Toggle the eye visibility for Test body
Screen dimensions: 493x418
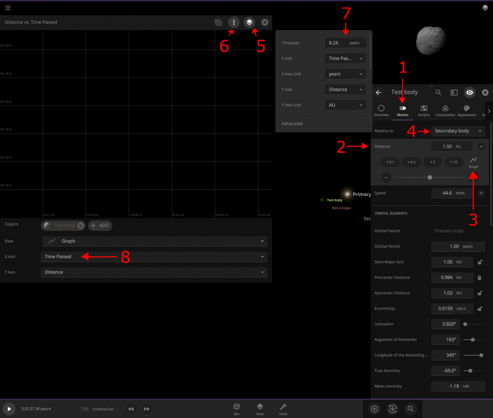click(x=470, y=92)
